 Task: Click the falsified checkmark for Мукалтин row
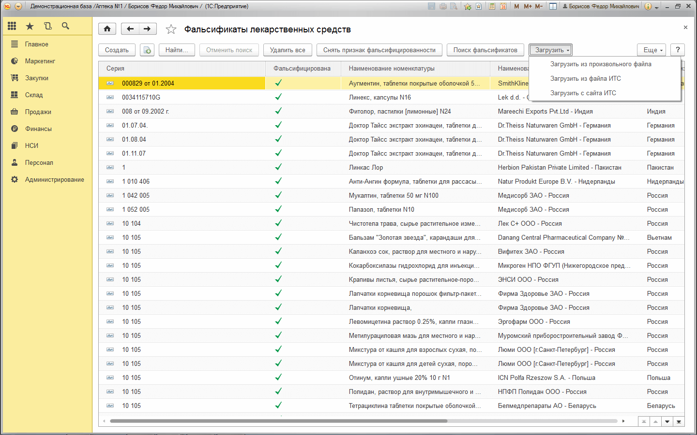[278, 195]
